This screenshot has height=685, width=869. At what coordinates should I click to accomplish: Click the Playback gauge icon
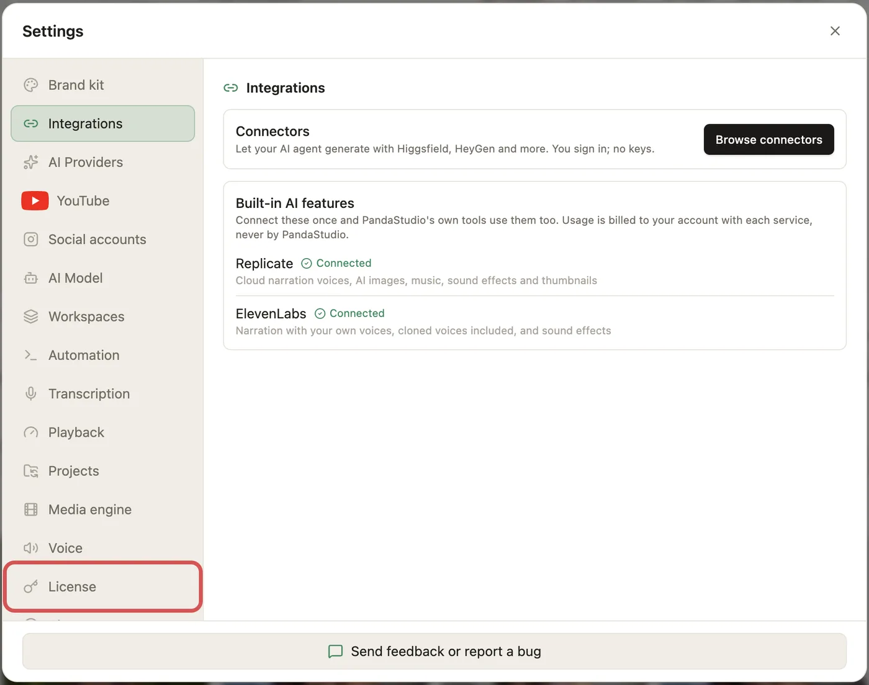pyautogui.click(x=31, y=432)
